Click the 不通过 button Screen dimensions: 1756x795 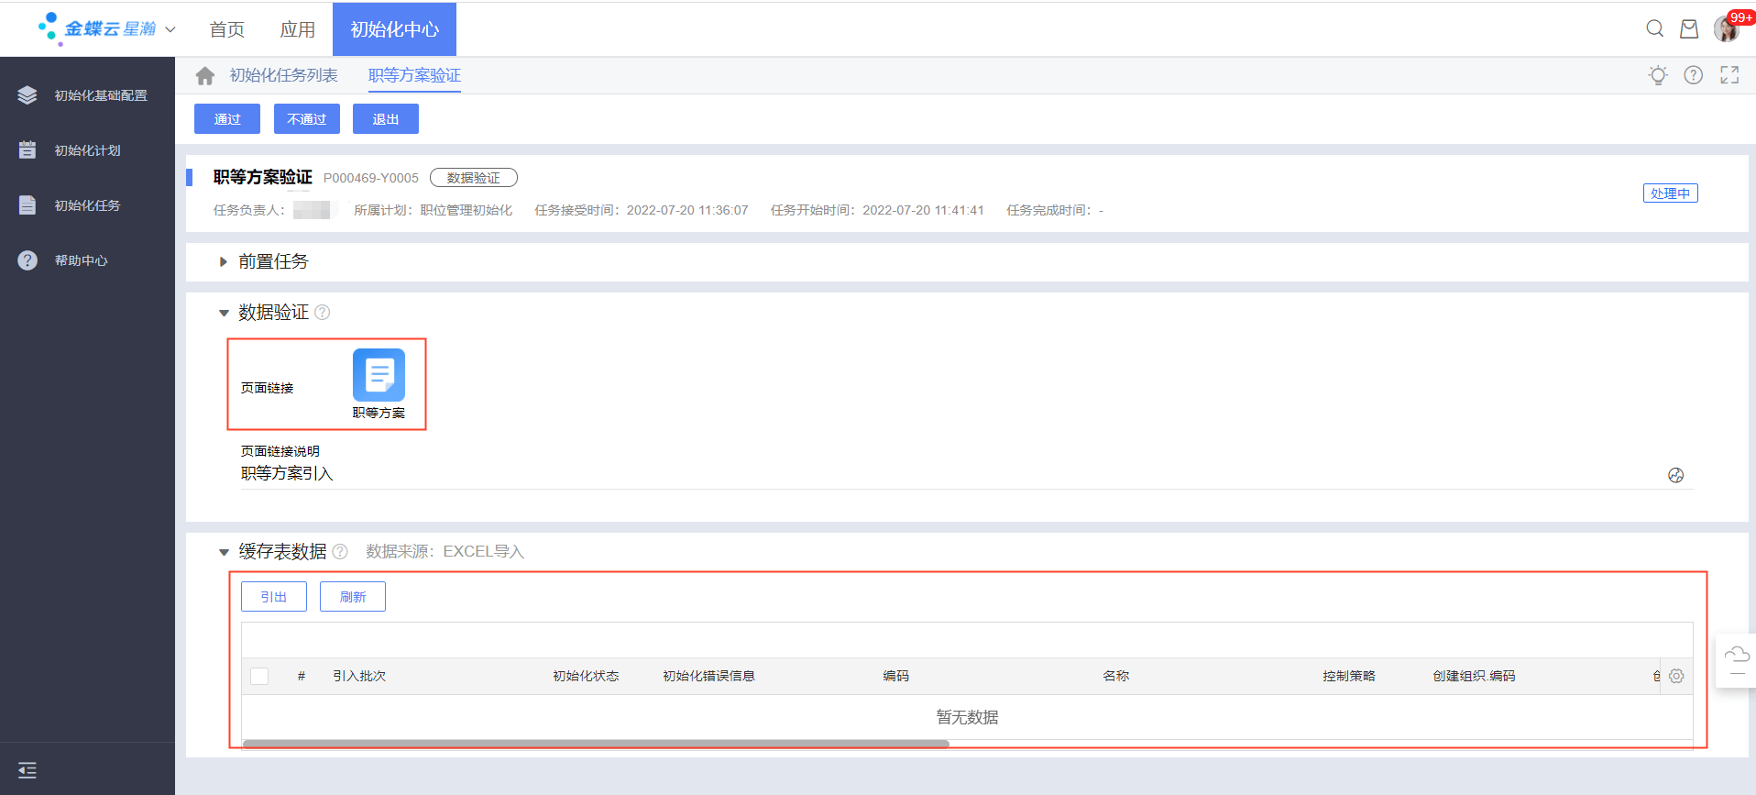coord(306,119)
